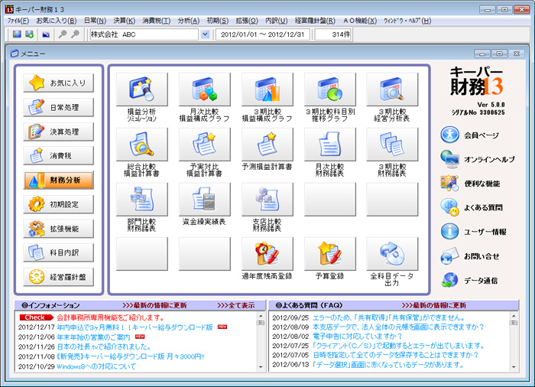The image size is (535, 387).
Task: Click FAQ list scroll-down arrow
Action: pos(514,367)
